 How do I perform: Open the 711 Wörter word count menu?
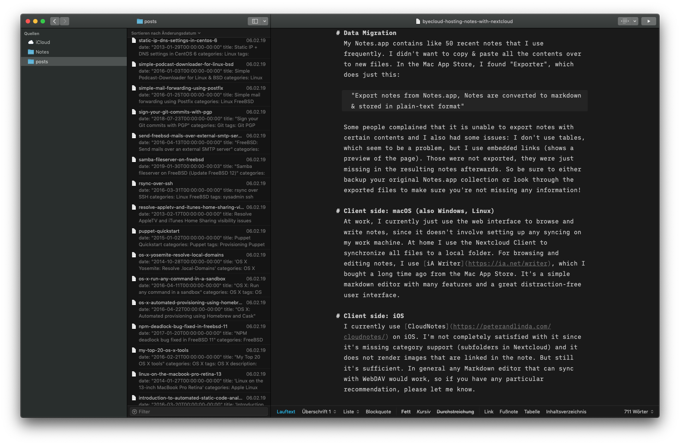point(638,411)
